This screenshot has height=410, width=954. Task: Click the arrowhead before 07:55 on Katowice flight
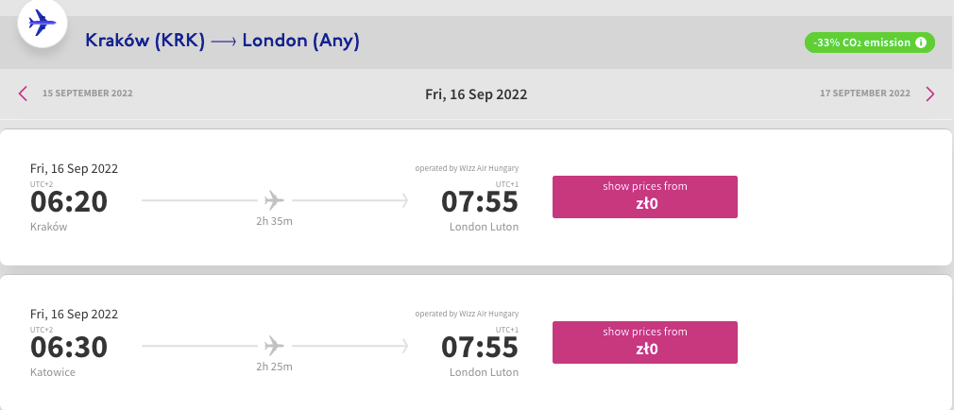[404, 346]
